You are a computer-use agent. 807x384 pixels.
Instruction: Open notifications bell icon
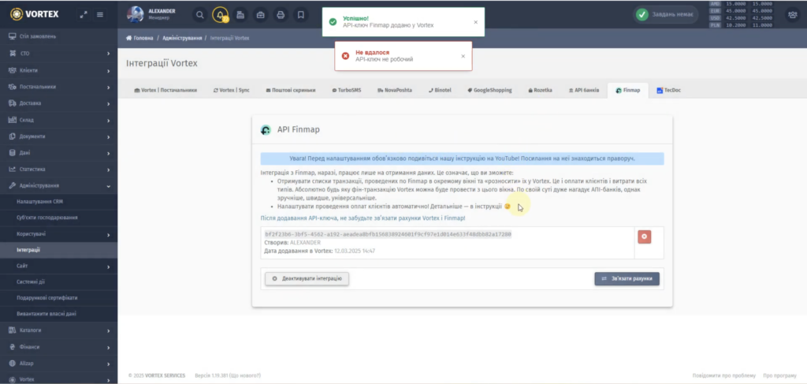click(221, 15)
